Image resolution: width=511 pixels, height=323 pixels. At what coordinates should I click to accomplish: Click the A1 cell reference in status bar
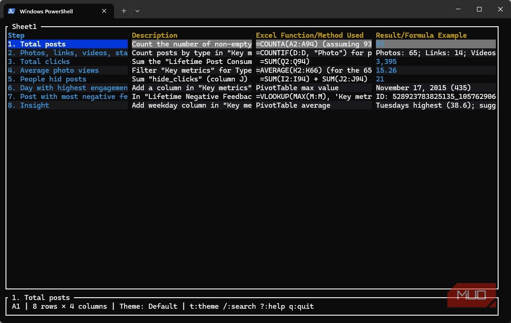point(16,306)
